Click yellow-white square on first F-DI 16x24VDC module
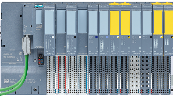This screenshot has height=96, width=173. [118, 37]
